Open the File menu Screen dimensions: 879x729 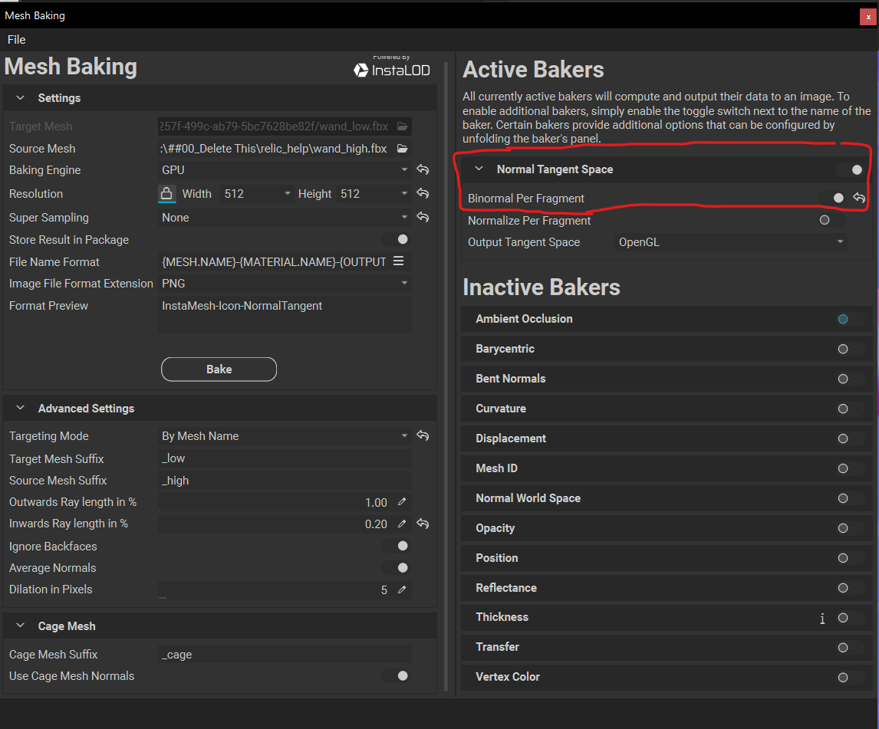[16, 39]
